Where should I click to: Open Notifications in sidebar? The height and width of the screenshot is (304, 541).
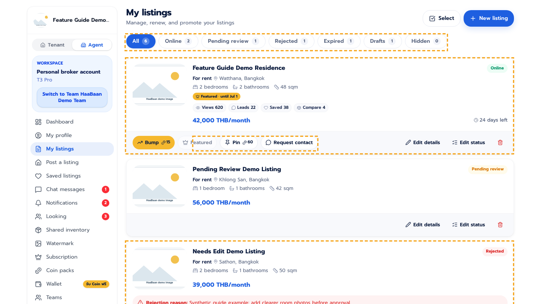pos(72,203)
